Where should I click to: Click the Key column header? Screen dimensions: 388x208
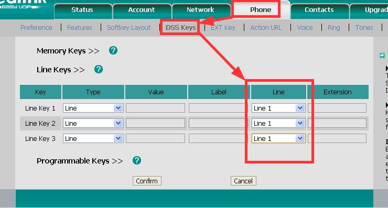[40, 92]
